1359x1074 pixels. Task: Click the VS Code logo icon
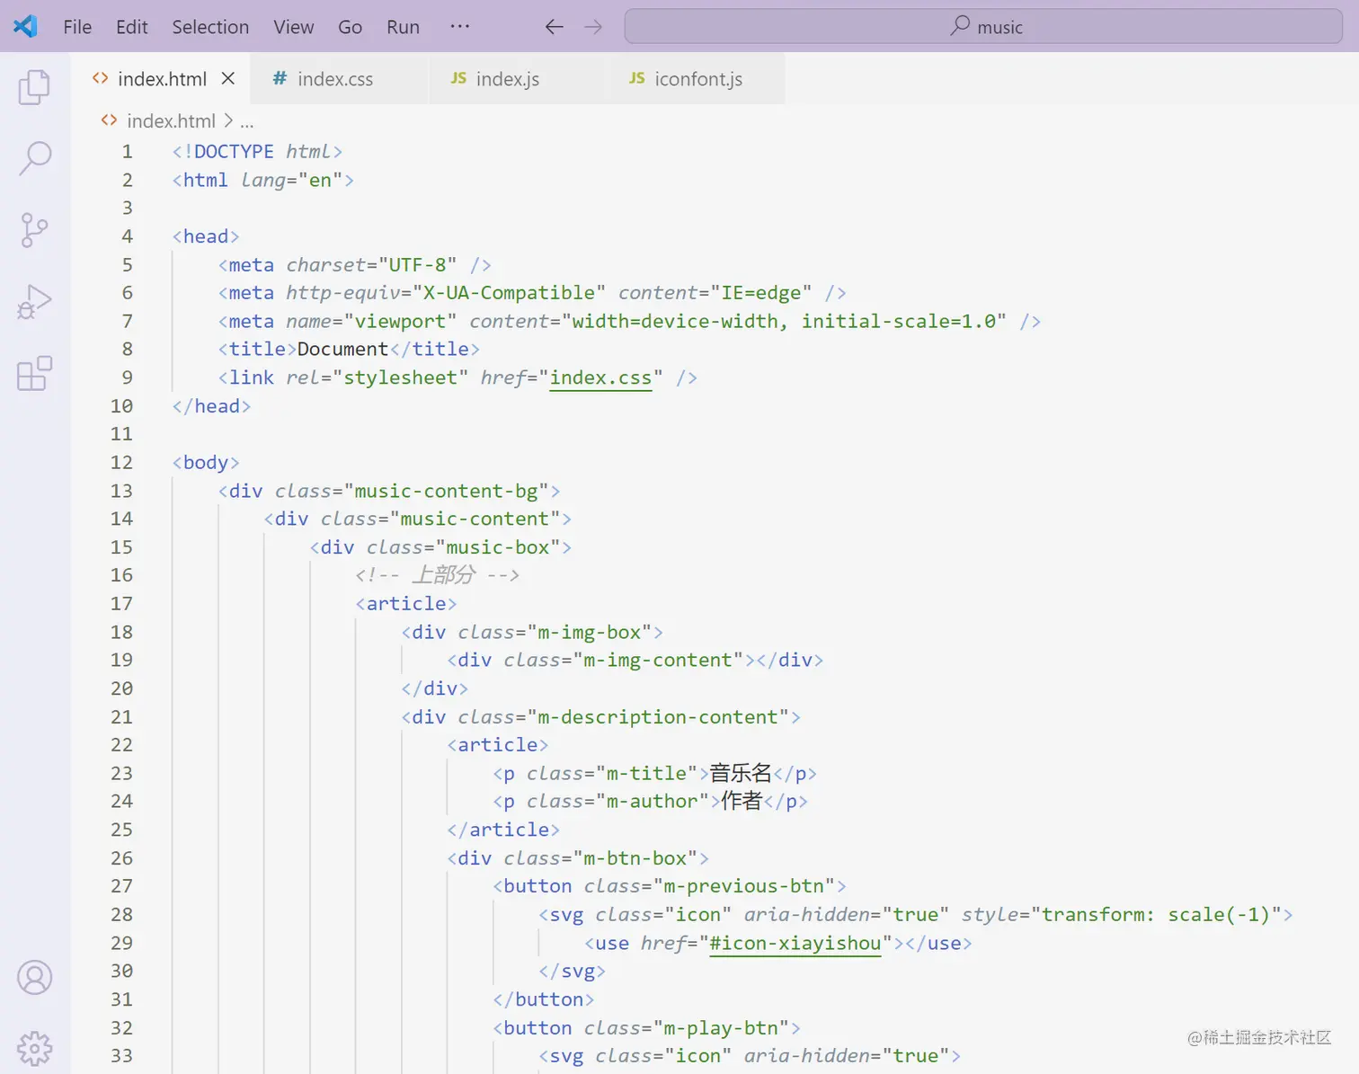point(26,26)
